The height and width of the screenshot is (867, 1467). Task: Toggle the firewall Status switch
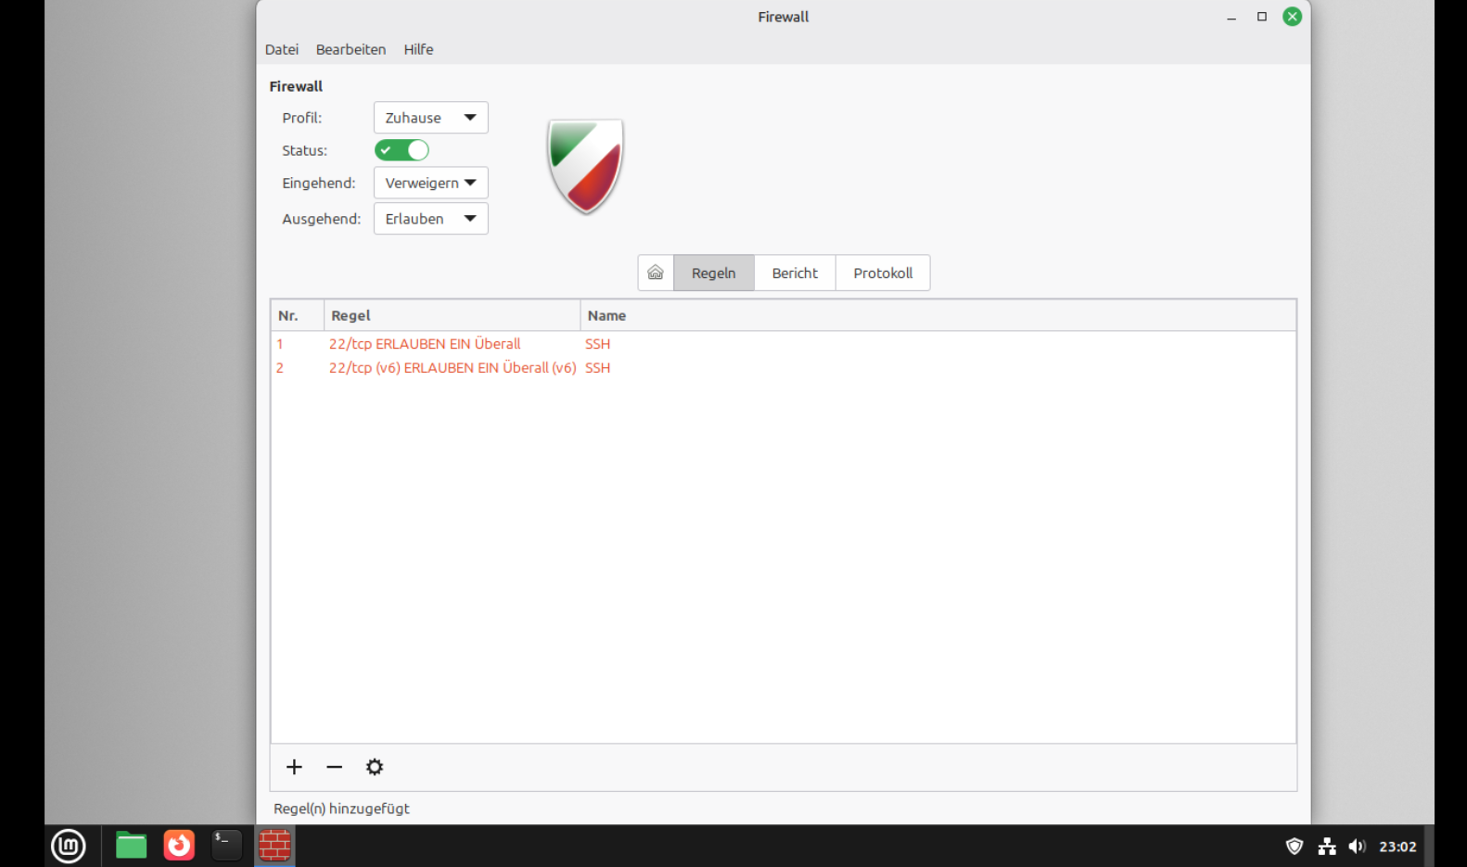click(402, 150)
